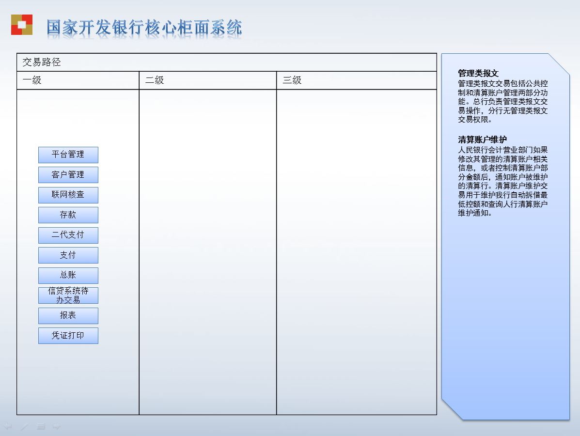Click the 凭证打印 button
This screenshot has height=436, width=580.
[x=68, y=335]
